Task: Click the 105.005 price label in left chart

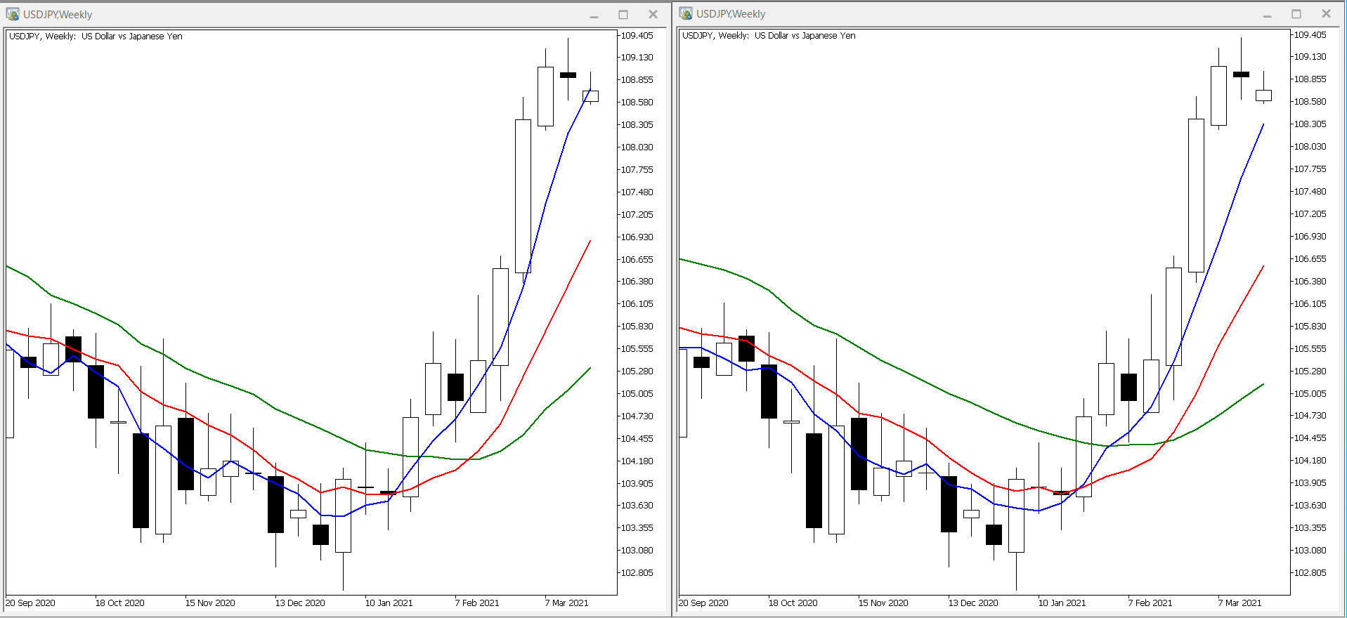Action: click(637, 394)
